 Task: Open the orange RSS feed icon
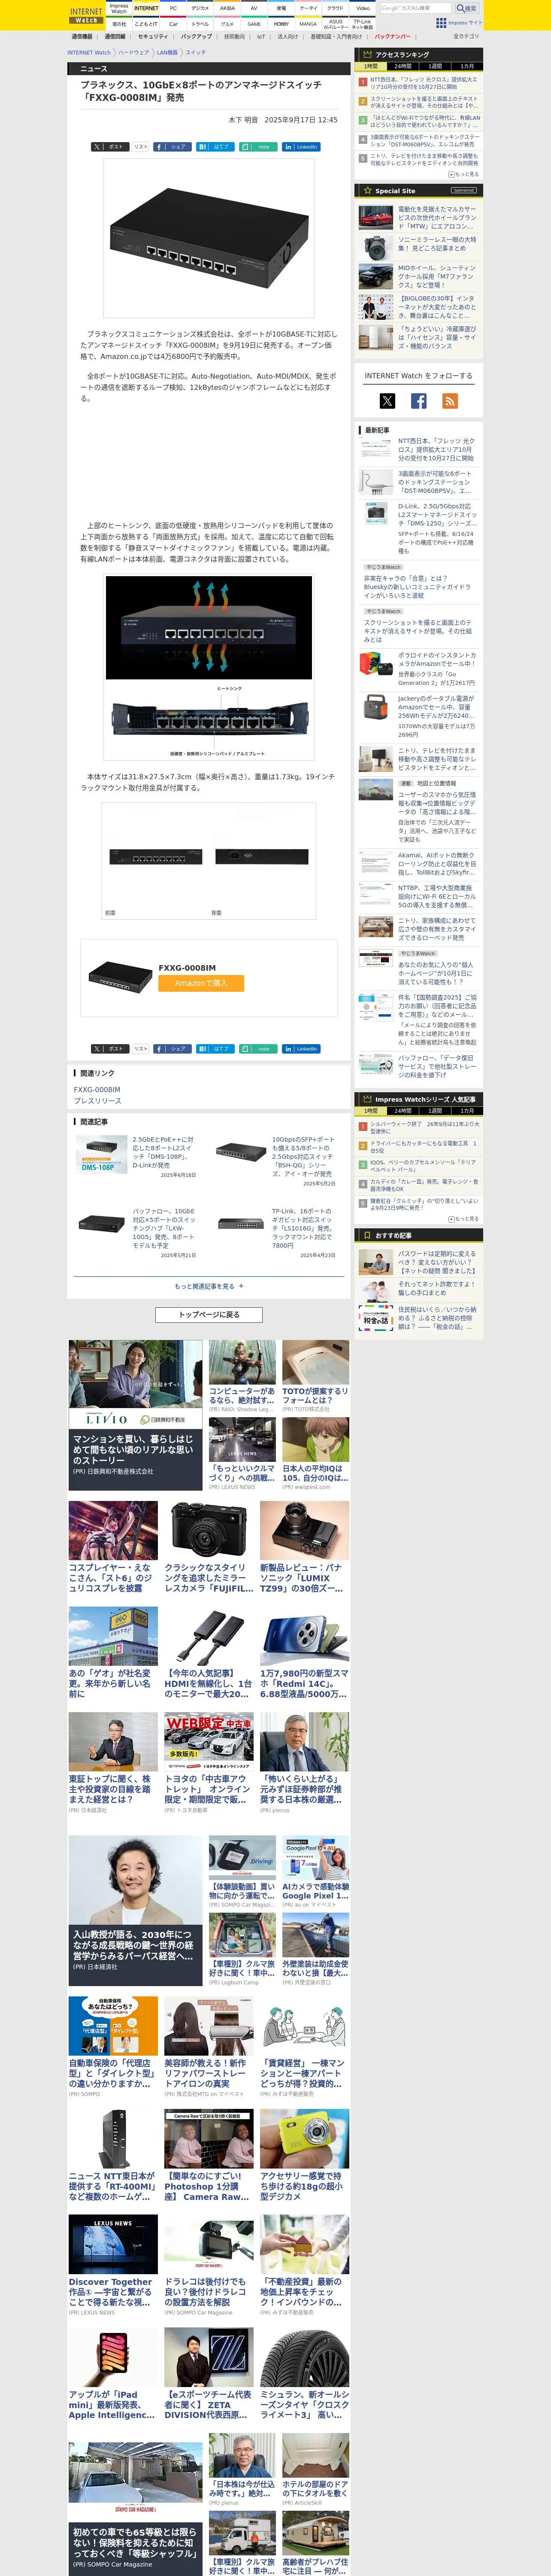[450, 401]
